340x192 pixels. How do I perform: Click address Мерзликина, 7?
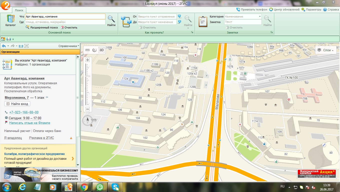pos(17,97)
